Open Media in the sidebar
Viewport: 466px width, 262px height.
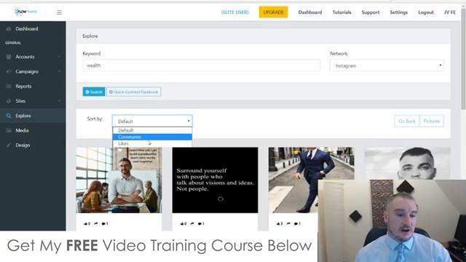point(22,130)
